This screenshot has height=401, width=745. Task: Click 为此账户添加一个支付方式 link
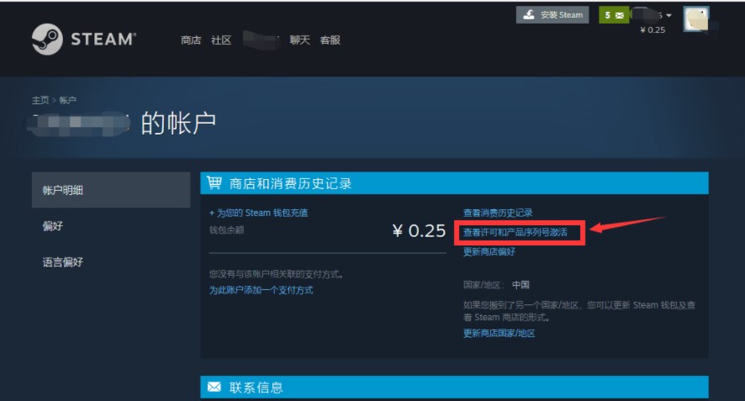[261, 290]
